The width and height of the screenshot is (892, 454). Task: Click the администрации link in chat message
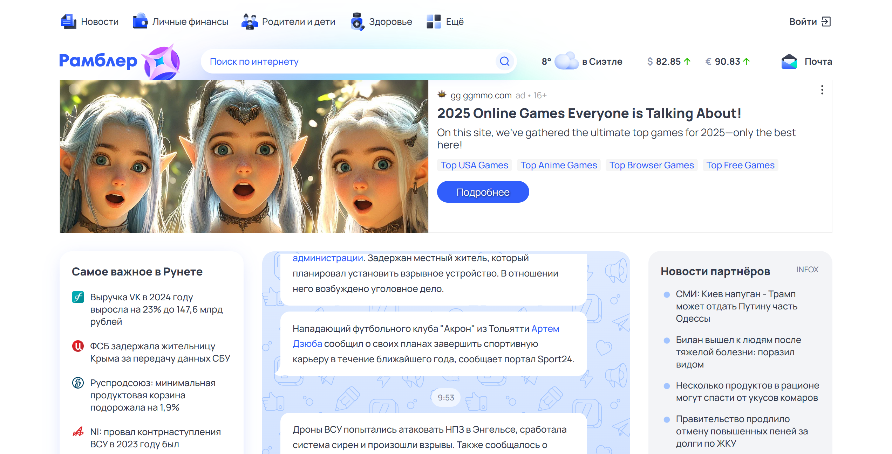coord(328,258)
